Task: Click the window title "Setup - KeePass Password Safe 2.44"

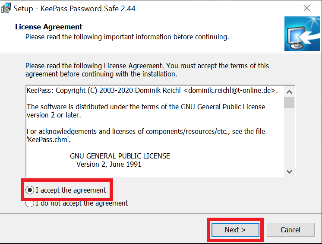Action: click(x=74, y=8)
